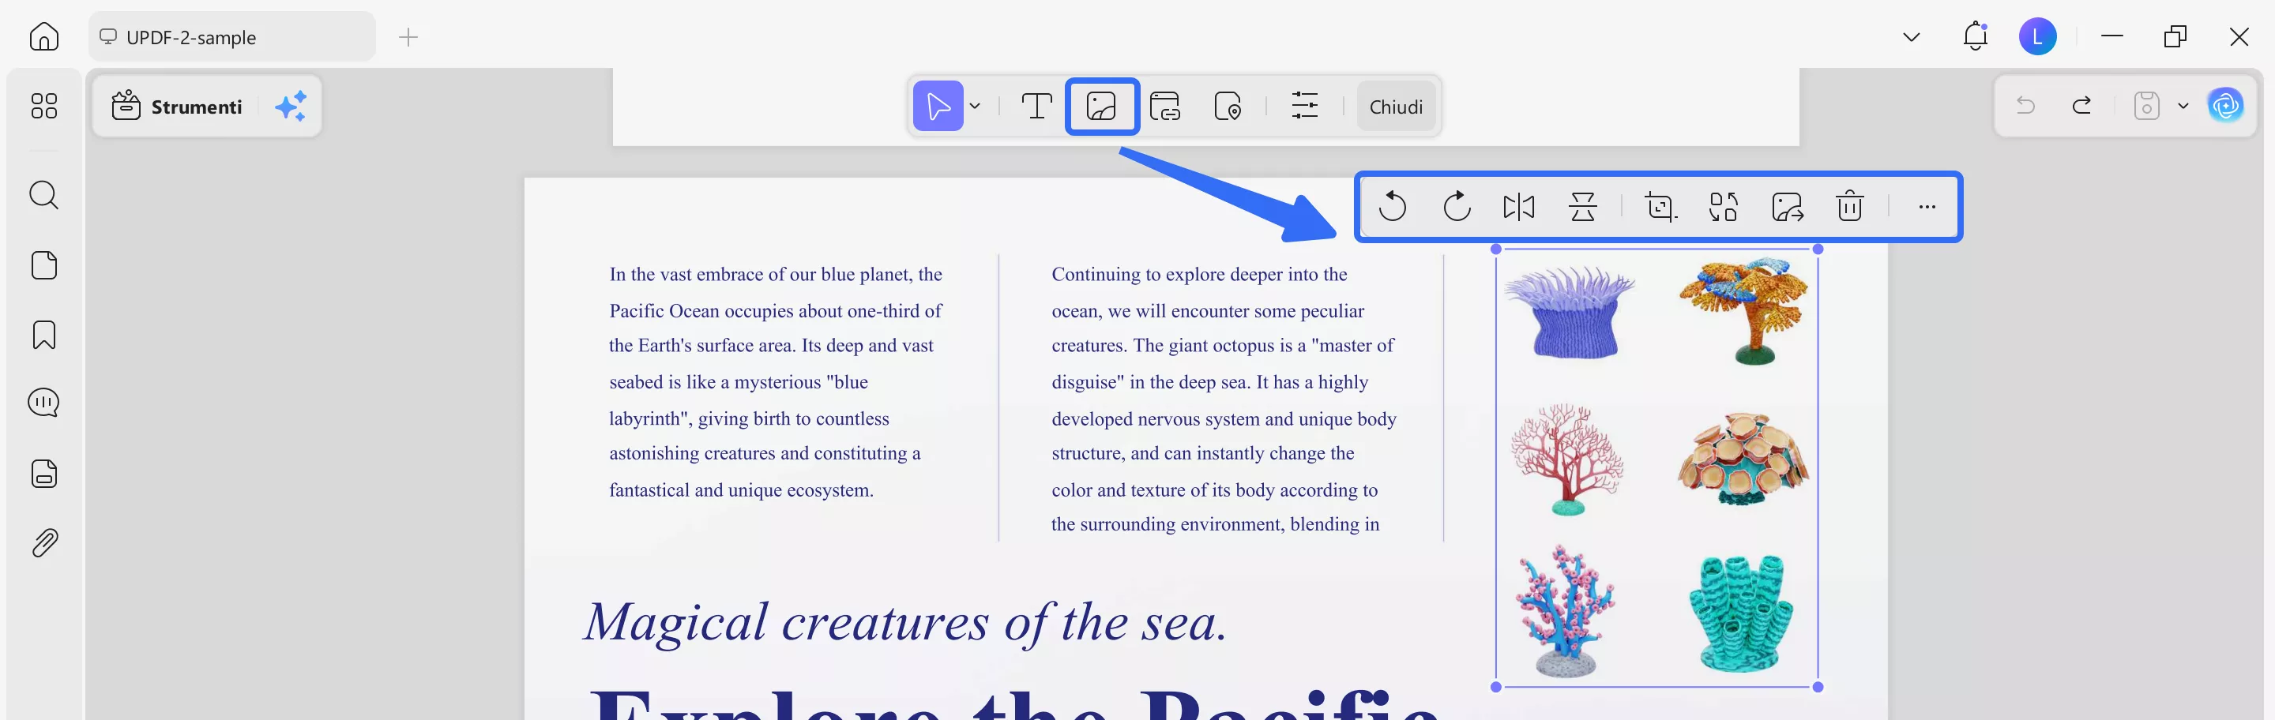Open the edit settings sliders icon
Screen dimensions: 2275x720
(1304, 107)
